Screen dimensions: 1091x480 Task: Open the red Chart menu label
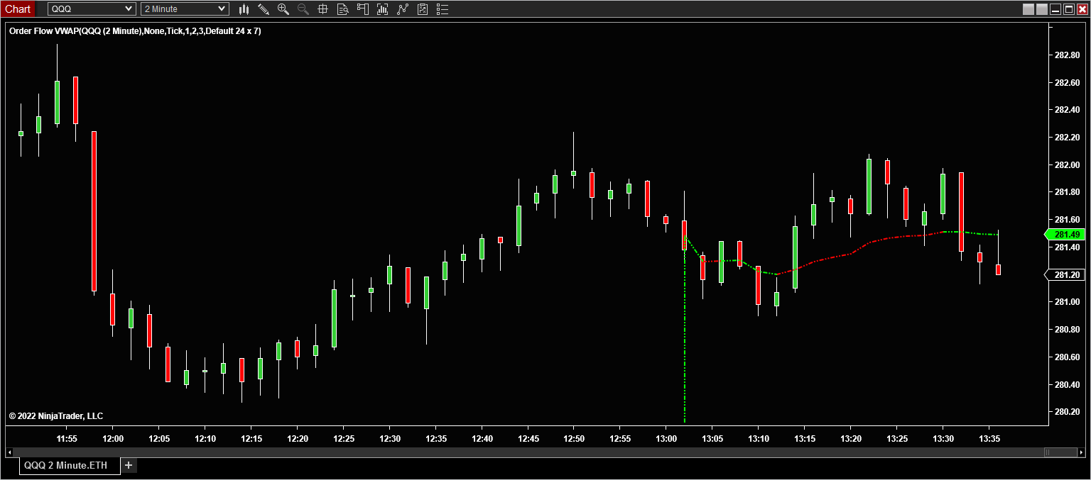[x=18, y=9]
